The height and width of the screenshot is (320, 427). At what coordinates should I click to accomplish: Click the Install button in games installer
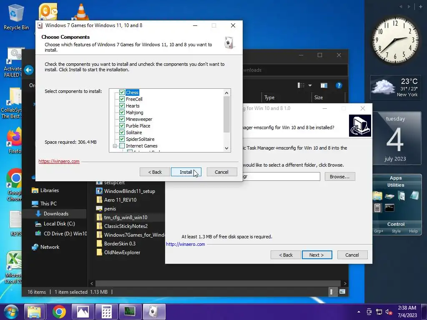186,172
